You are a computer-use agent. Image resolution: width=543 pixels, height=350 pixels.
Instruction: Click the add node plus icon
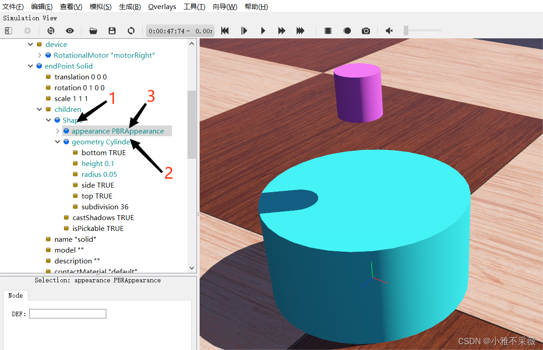(x=27, y=31)
